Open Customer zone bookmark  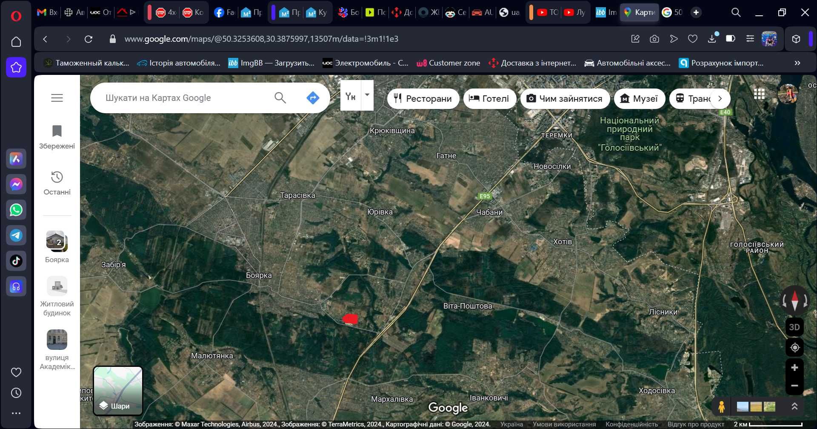coord(448,63)
